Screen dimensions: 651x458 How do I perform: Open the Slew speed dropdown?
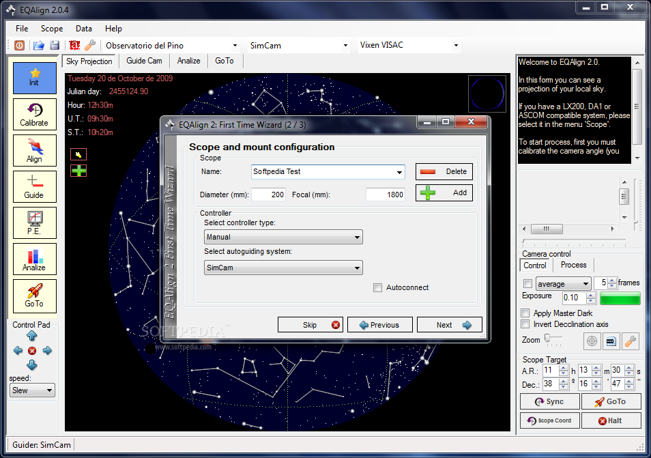[x=32, y=390]
